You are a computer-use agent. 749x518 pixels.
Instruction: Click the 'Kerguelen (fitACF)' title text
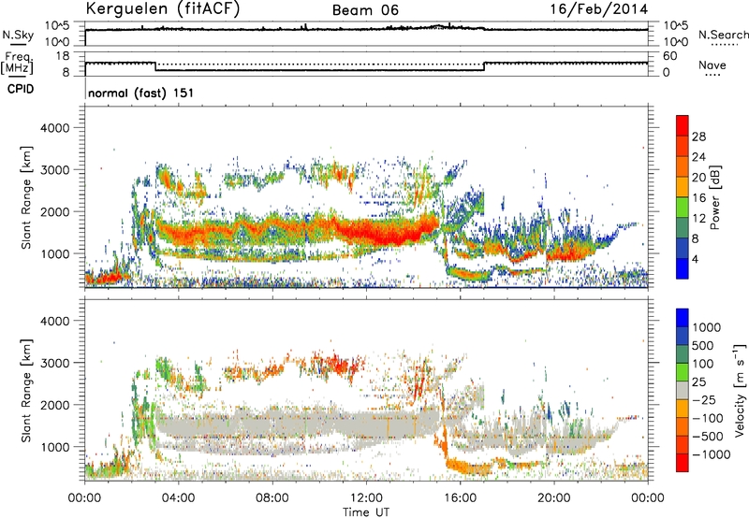[162, 8]
